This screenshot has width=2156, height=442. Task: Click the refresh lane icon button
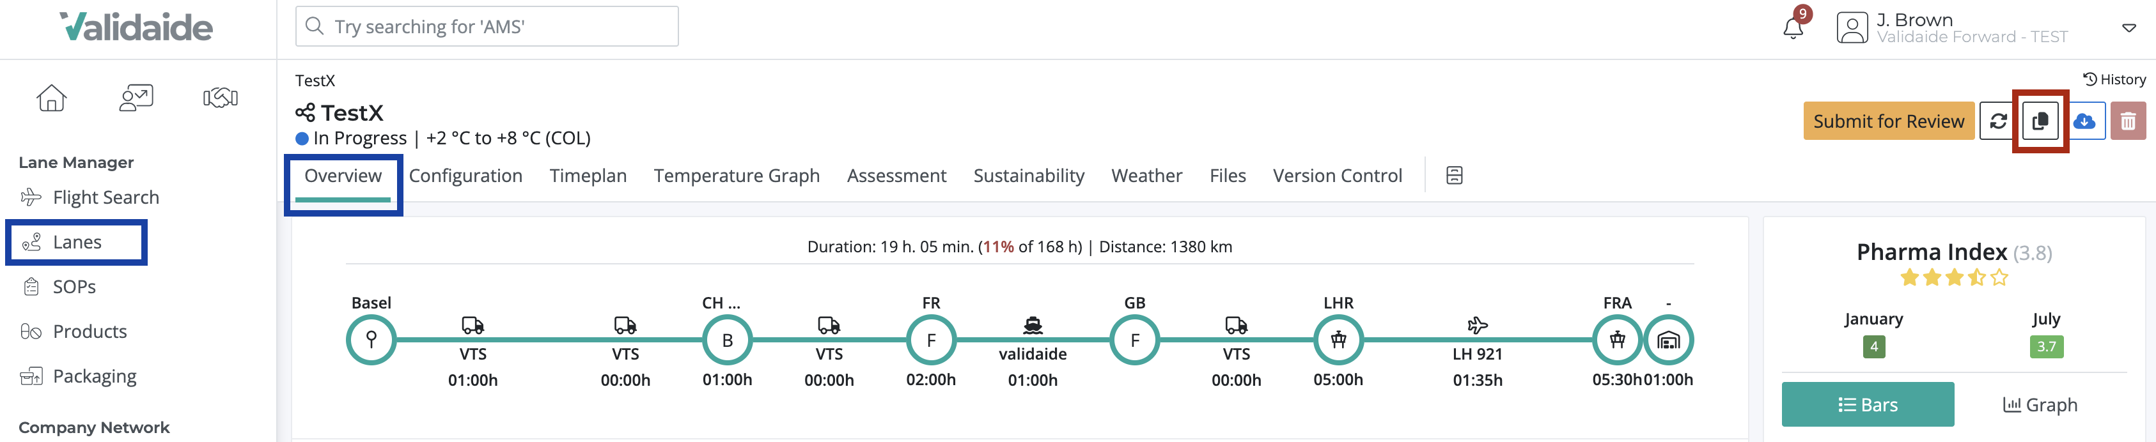click(1998, 121)
